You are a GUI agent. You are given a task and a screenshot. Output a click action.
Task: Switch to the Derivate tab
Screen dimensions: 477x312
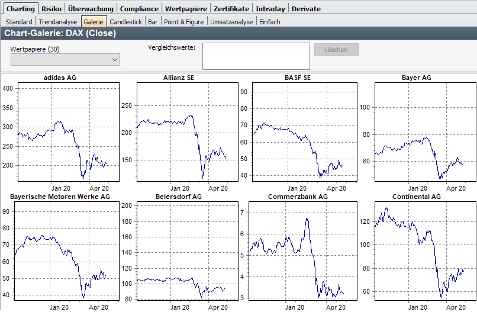[306, 9]
